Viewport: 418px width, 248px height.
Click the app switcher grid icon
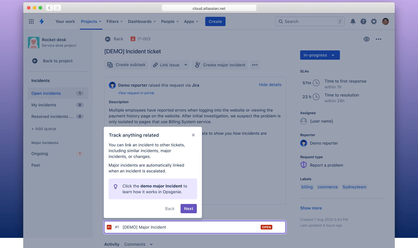31,21
